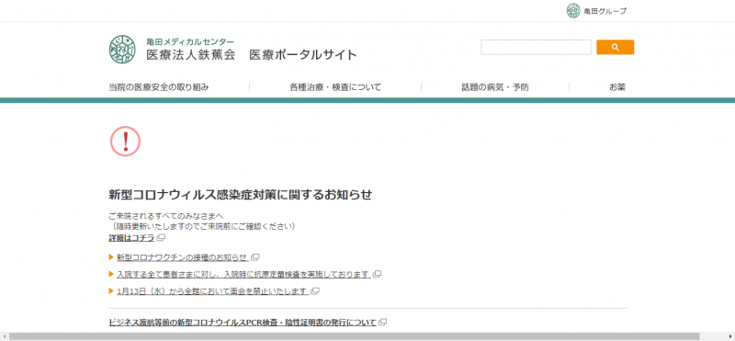Click ご来院されるすべてのみなさまへ text

coord(166,216)
